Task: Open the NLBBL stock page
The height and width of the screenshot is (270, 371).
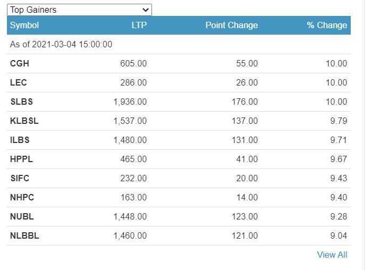Action: [x=24, y=235]
